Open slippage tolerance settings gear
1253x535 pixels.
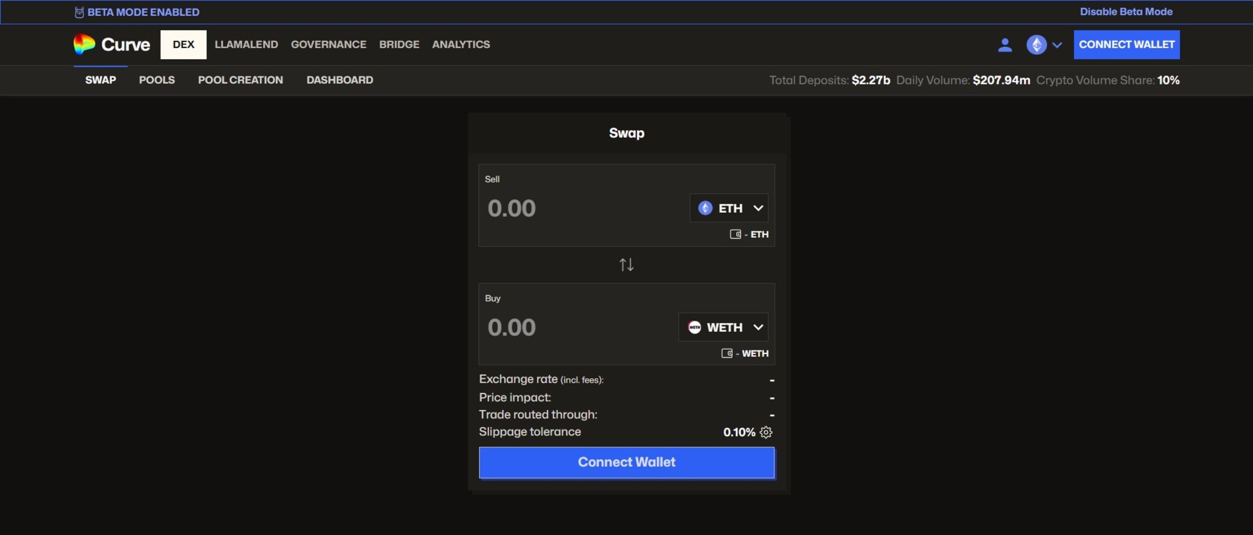[766, 432]
